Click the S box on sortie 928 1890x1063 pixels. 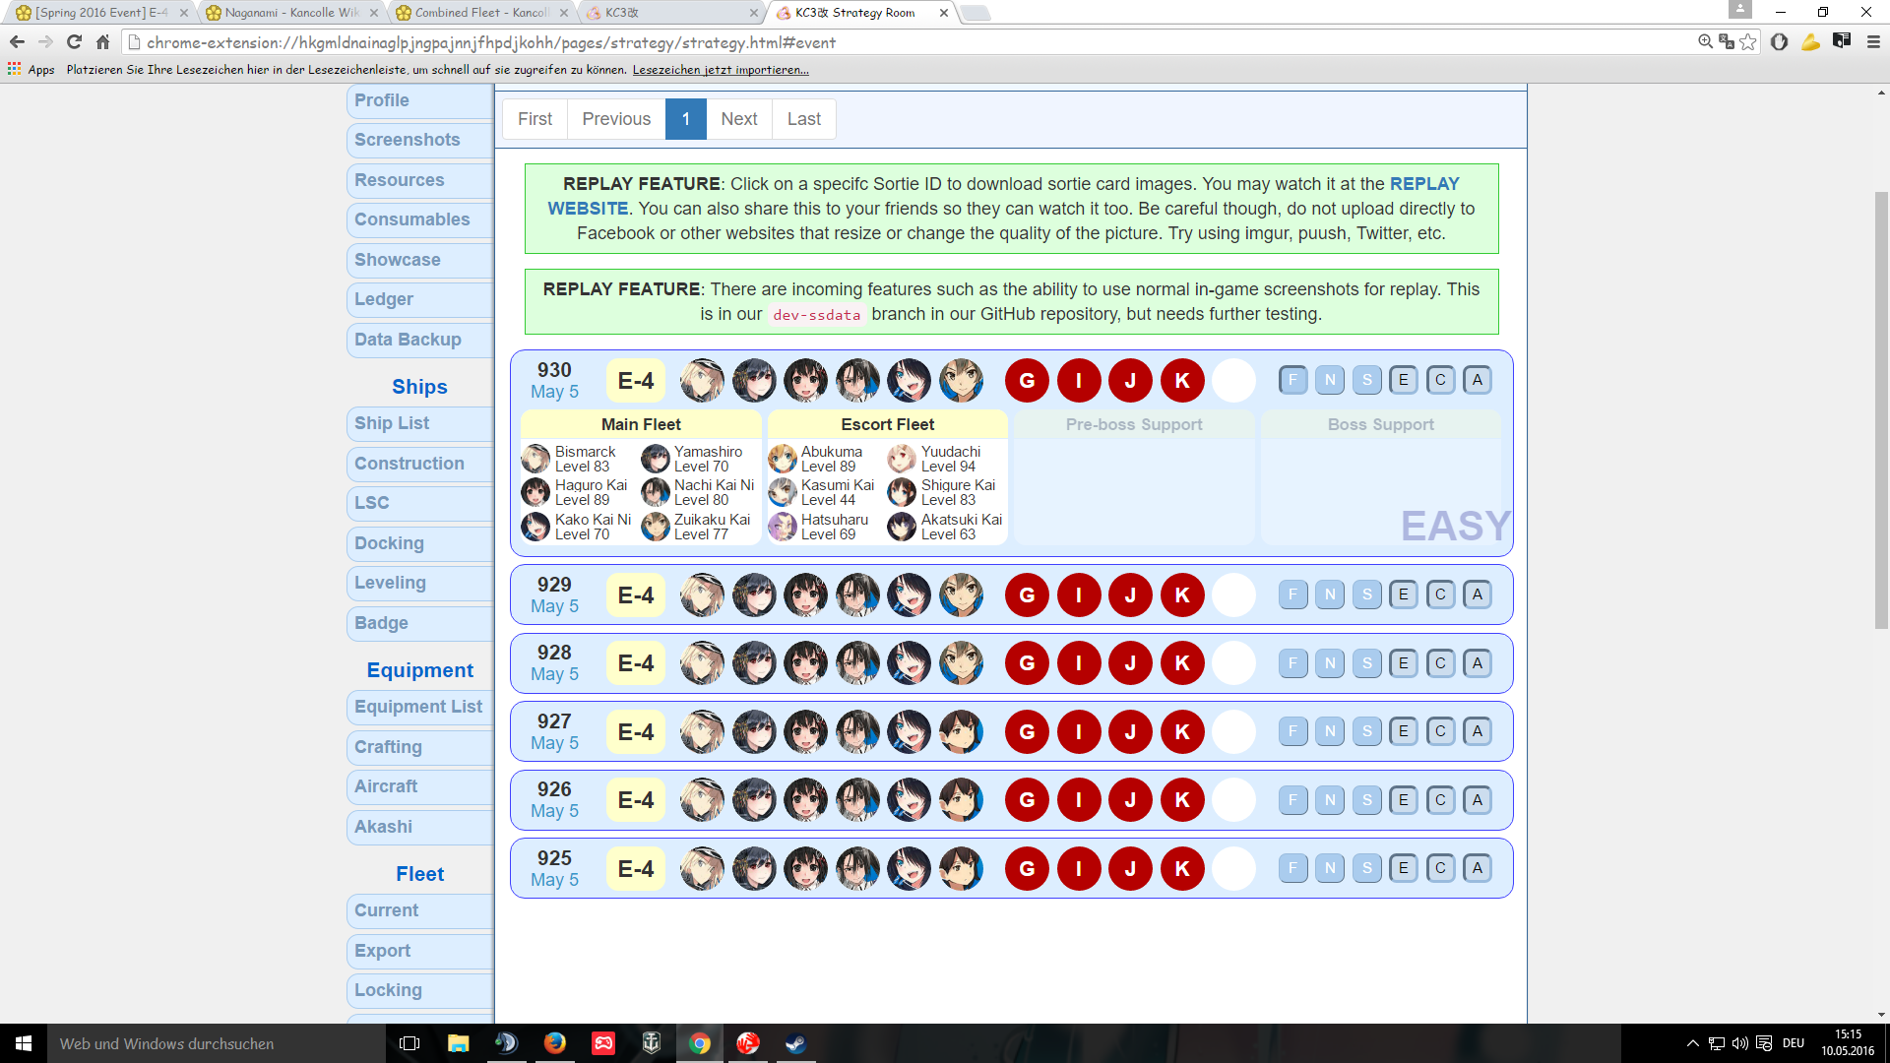click(1367, 663)
